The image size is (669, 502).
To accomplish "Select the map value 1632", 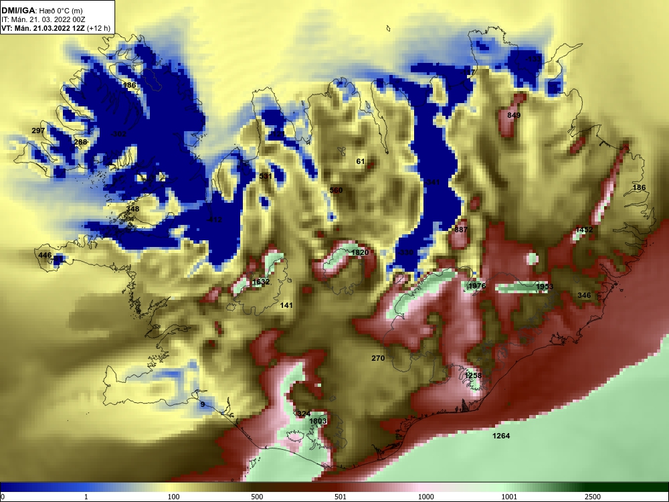I will click(x=261, y=282).
